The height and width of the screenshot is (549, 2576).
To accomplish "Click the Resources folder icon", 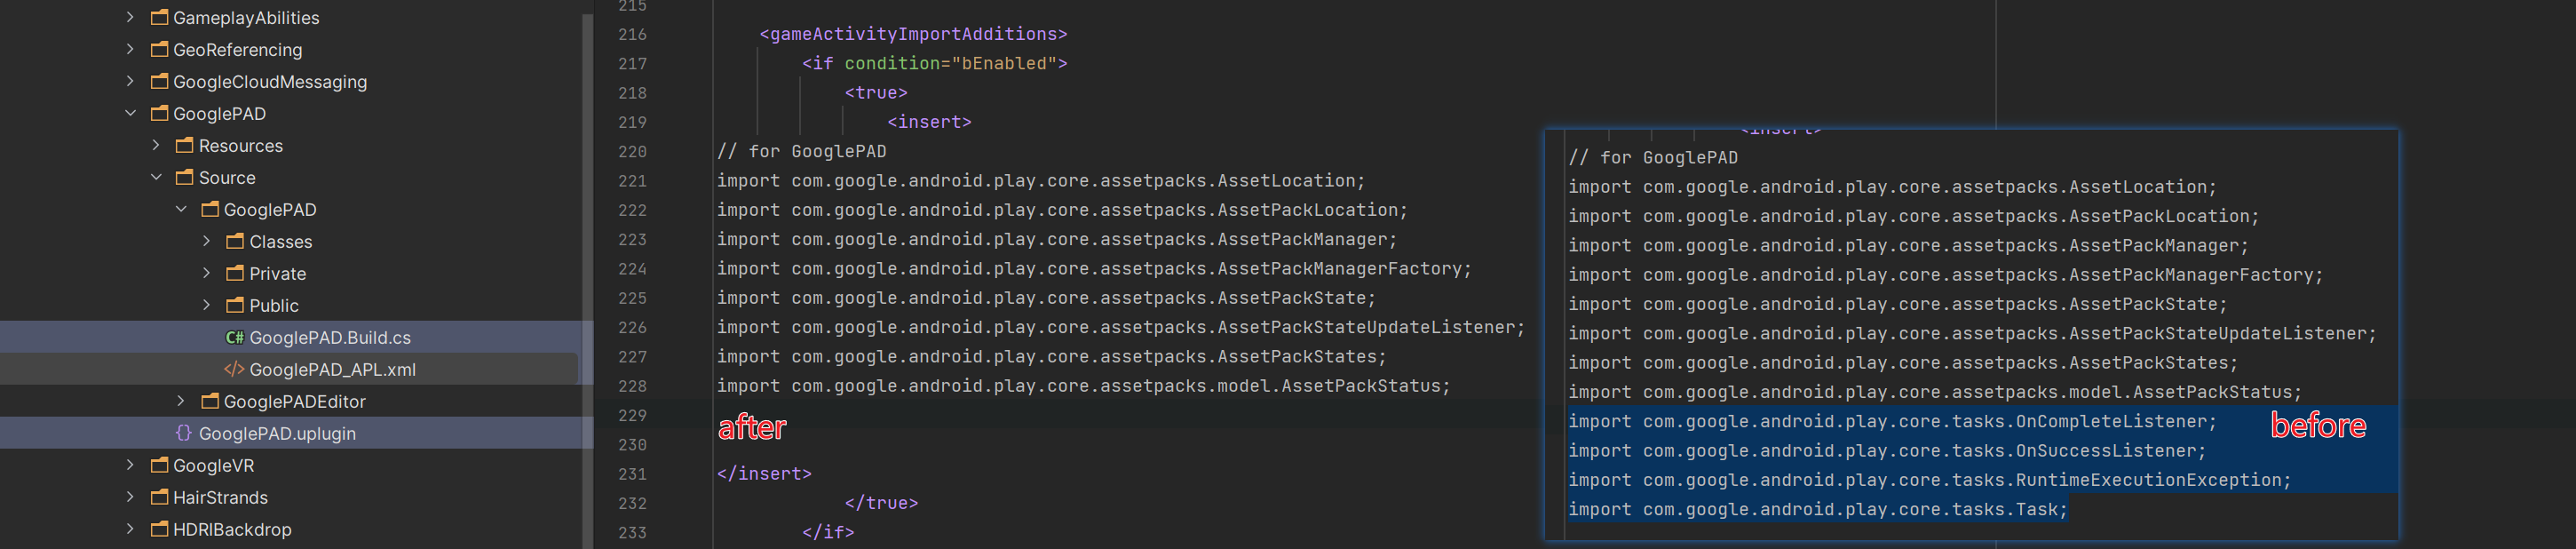I will click(x=184, y=145).
